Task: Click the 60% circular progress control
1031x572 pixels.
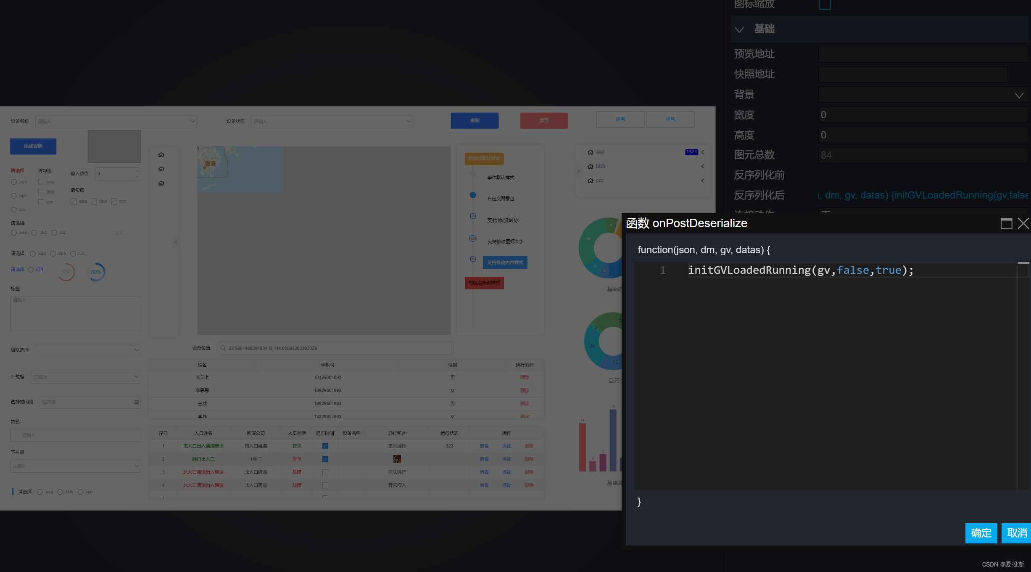Action: tap(96, 272)
